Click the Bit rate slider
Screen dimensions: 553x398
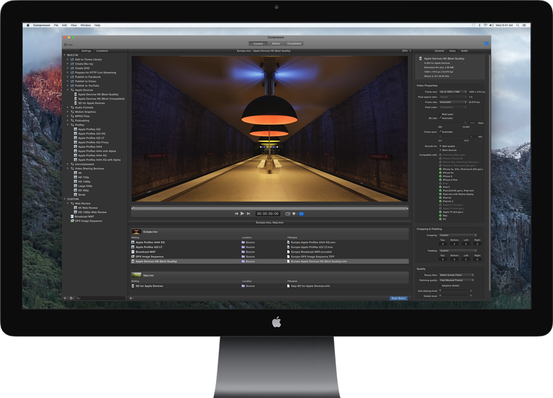pyautogui.click(x=452, y=123)
